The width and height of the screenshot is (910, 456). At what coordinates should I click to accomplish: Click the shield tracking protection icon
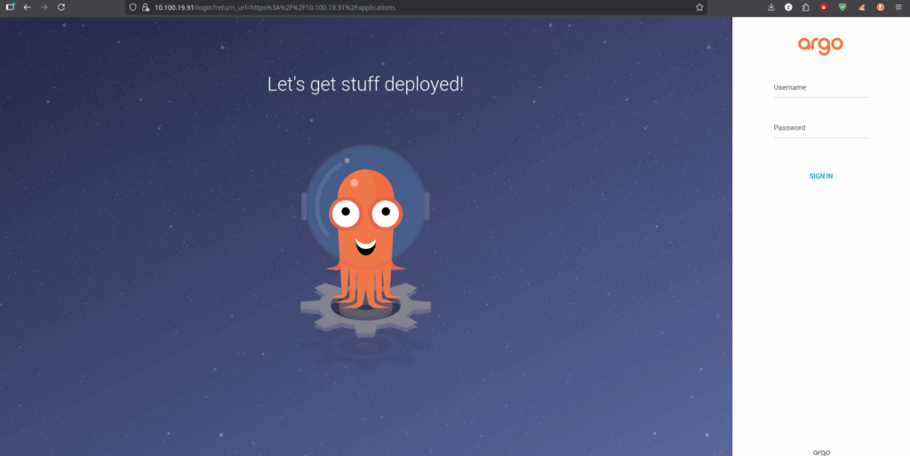[x=132, y=7]
